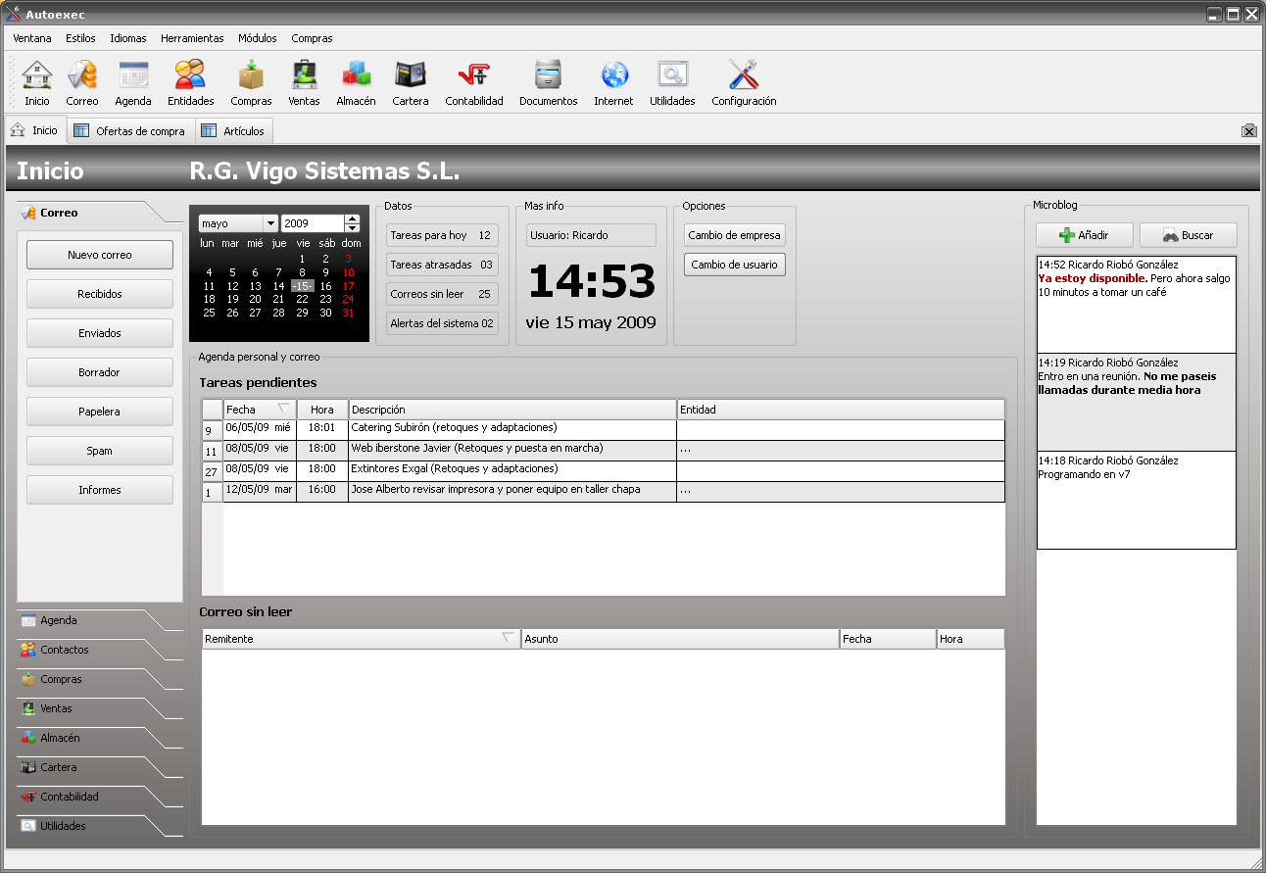Viewport: 1266px width, 873px height.
Task: Open the Papelera folder
Action: tap(100, 412)
